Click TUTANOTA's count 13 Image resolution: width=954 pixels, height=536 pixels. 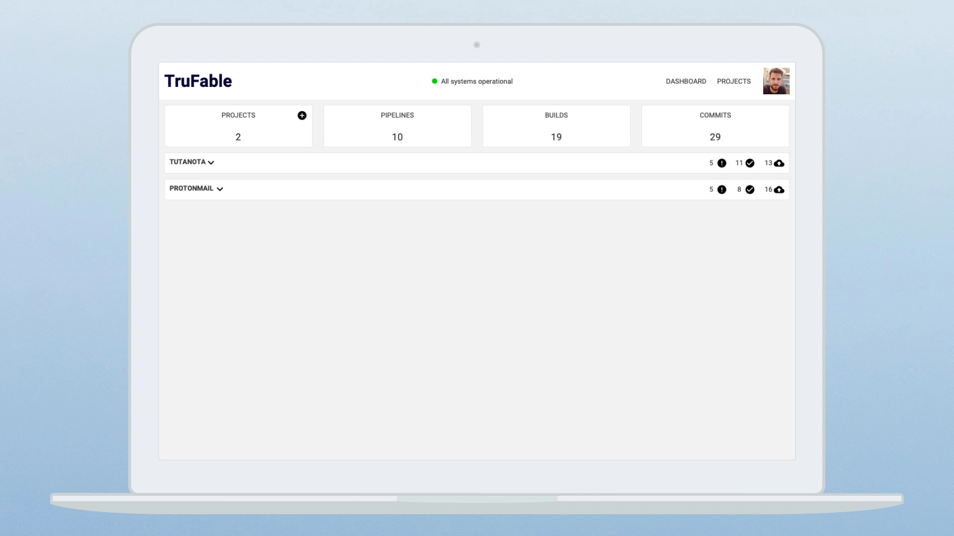(x=768, y=163)
